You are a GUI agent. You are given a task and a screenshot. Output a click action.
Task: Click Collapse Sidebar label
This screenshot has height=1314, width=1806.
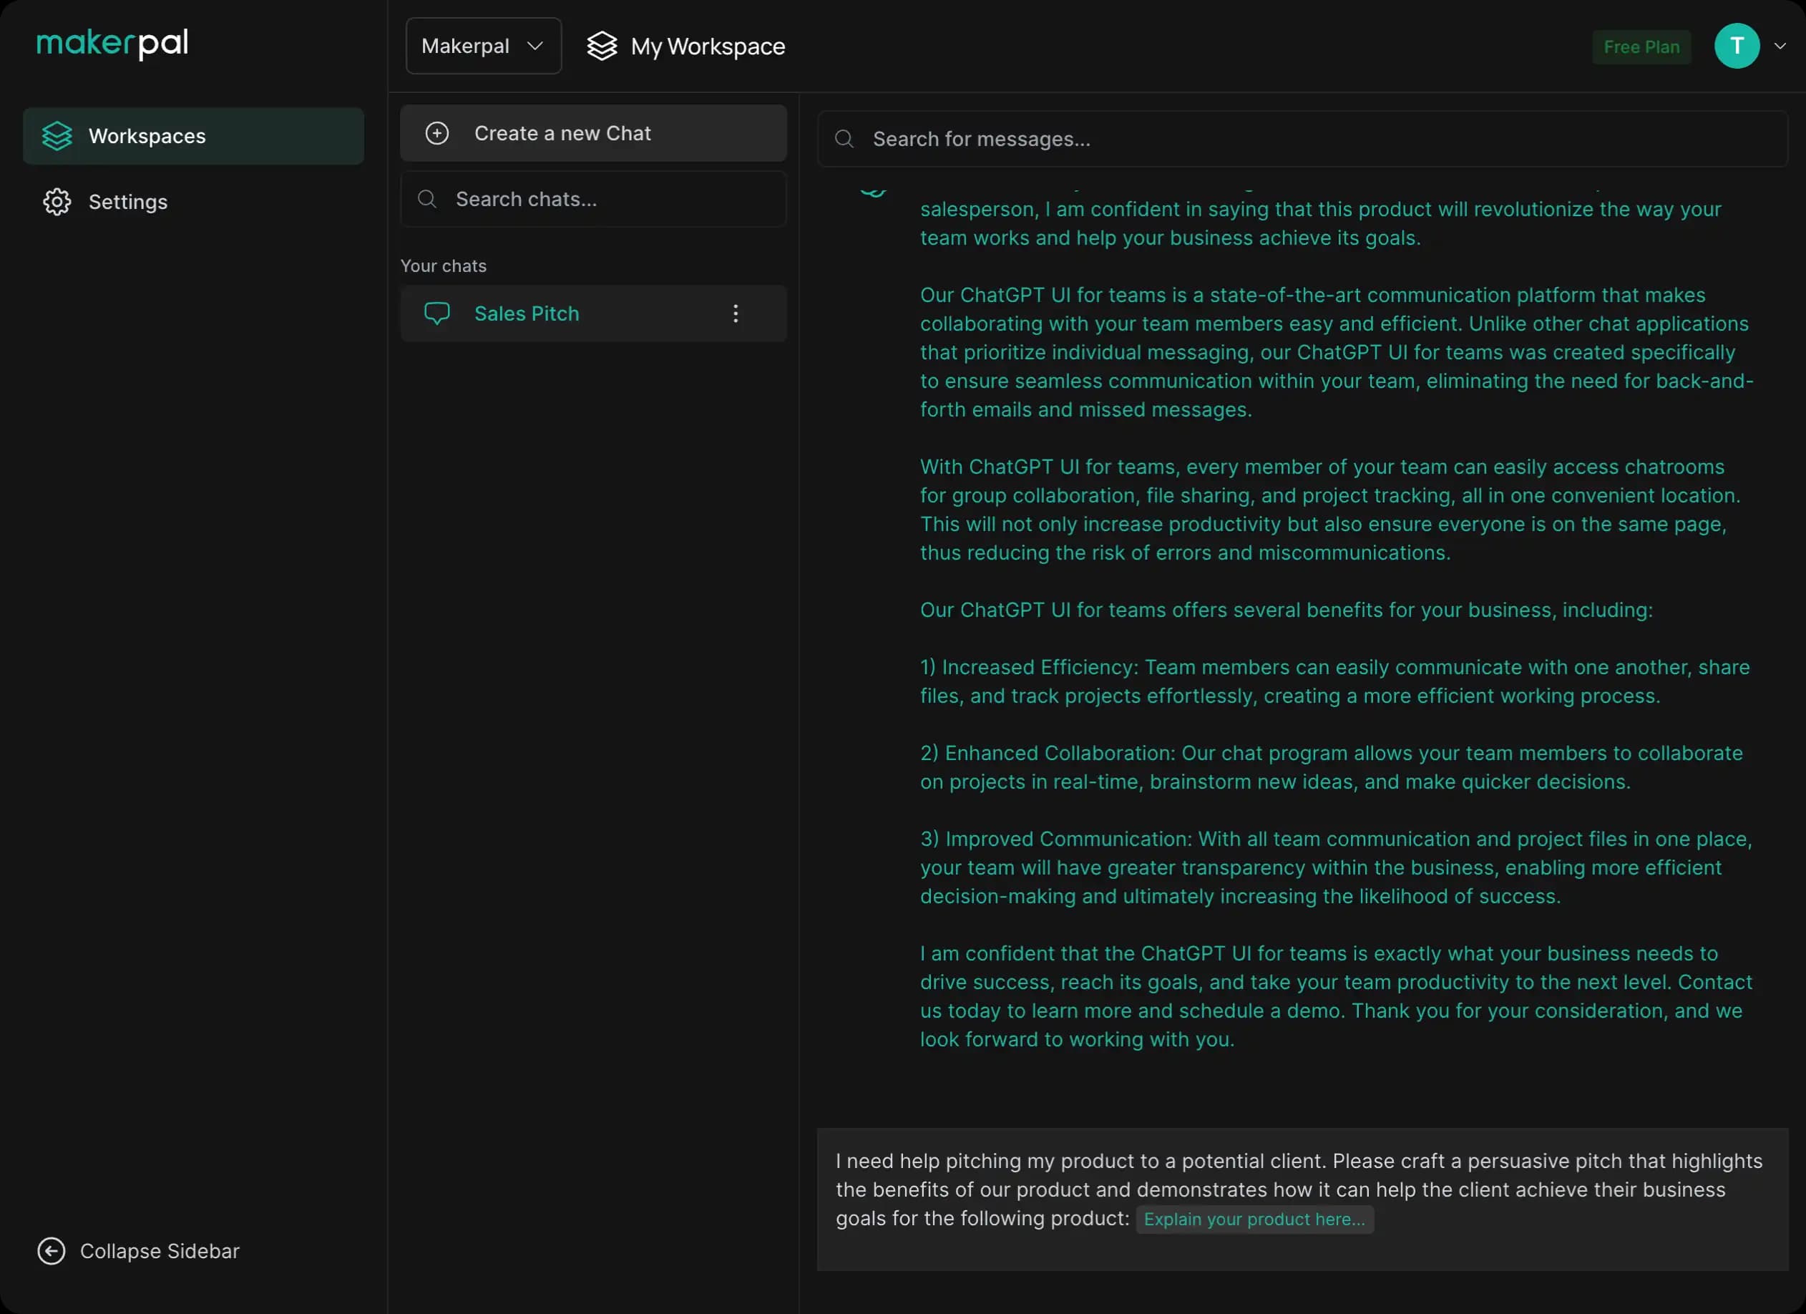tap(160, 1251)
